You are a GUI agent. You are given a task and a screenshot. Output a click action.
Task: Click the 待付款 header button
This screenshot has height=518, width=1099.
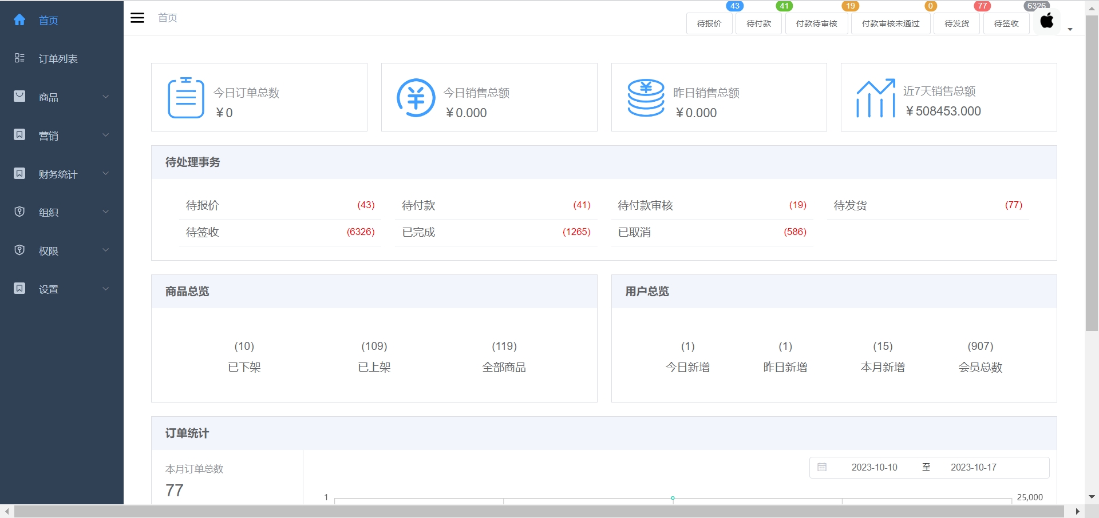(759, 23)
